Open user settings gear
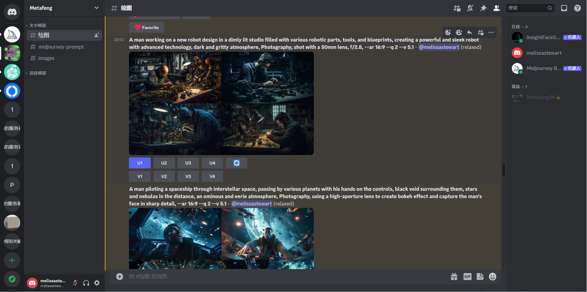Screen dimensions: 587x292 pyautogui.click(x=97, y=283)
